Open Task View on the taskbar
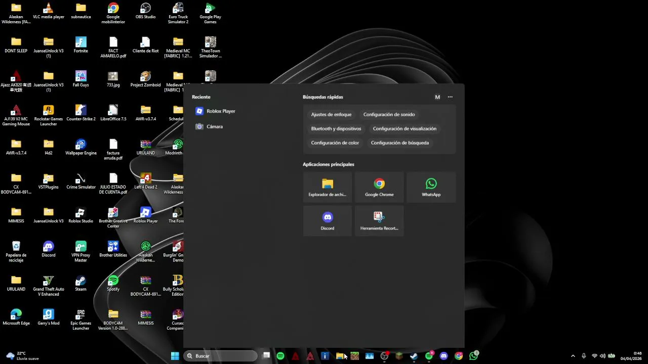Screen dimensions: 648x364 point(266,356)
